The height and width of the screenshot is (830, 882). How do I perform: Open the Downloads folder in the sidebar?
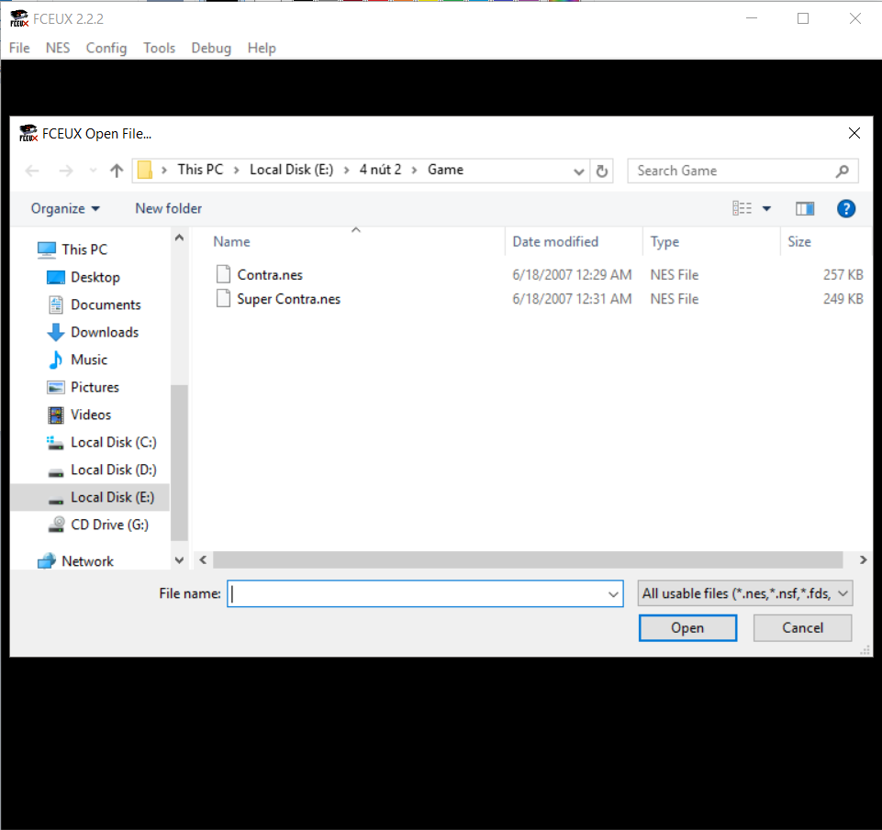point(105,332)
